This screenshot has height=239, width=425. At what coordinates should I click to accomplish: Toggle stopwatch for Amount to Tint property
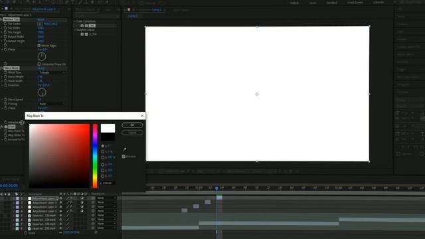(x=5, y=139)
